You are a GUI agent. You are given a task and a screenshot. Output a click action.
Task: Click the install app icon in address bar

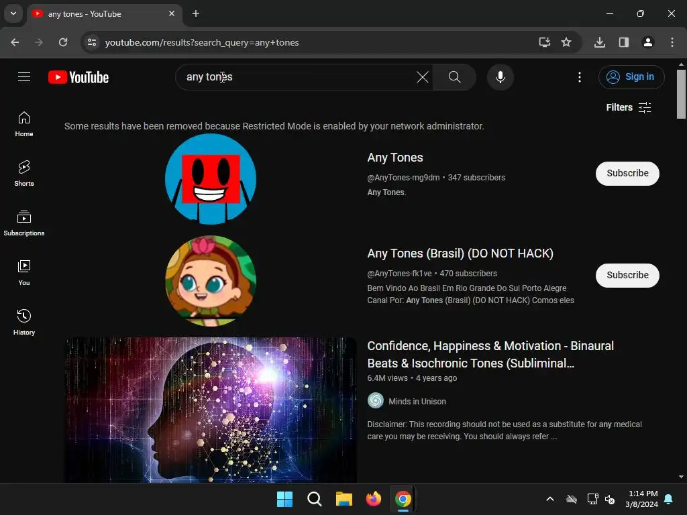[x=544, y=42]
